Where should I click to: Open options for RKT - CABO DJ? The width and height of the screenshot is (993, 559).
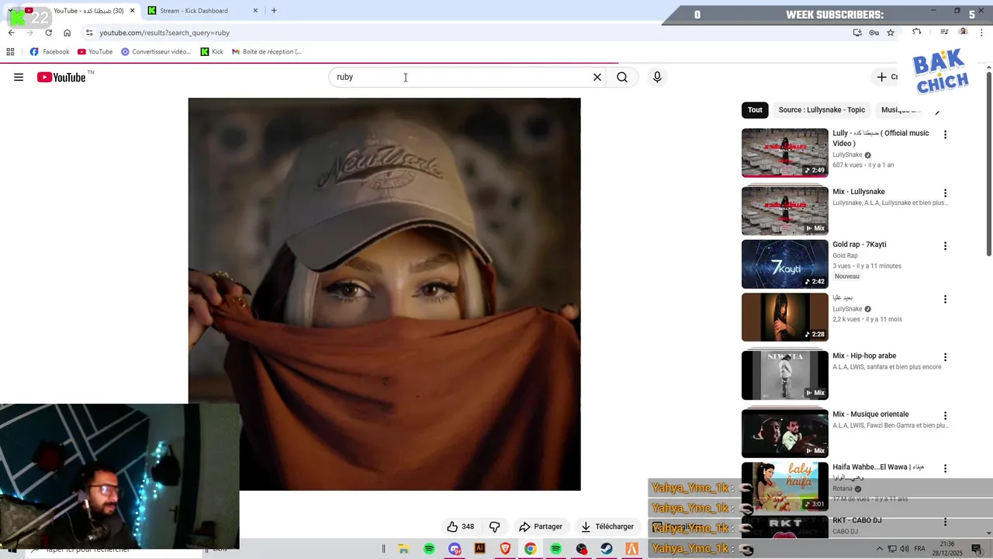click(945, 522)
